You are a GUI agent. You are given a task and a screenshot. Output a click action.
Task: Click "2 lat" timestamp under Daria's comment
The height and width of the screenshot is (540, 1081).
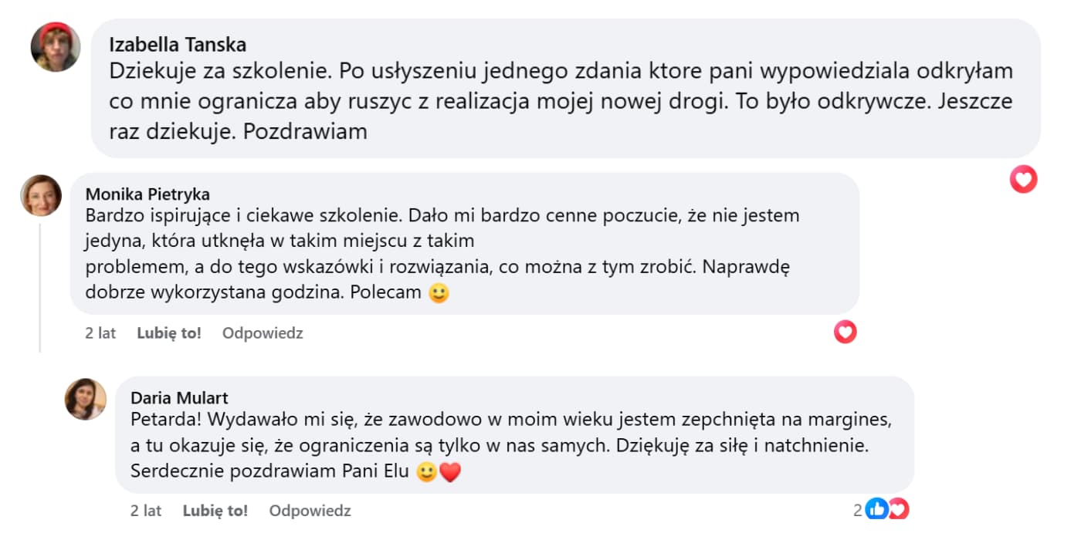(x=146, y=511)
